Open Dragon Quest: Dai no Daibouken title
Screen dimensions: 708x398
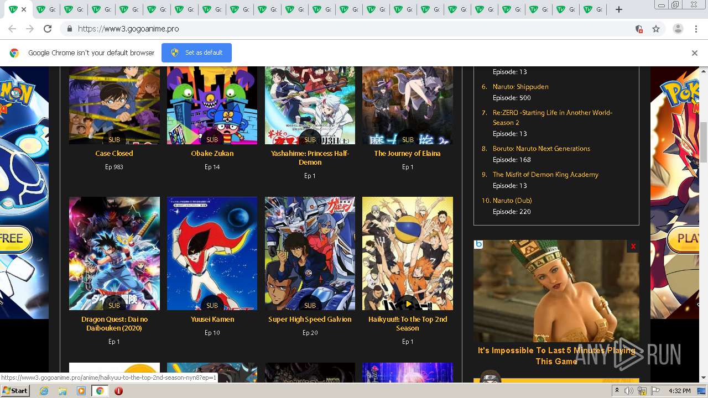[x=114, y=324]
